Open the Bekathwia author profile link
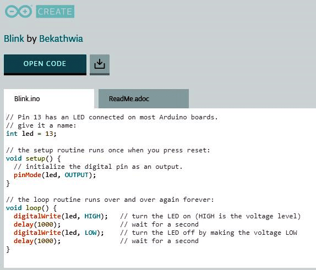The width and height of the screenshot is (316, 270). (61, 38)
